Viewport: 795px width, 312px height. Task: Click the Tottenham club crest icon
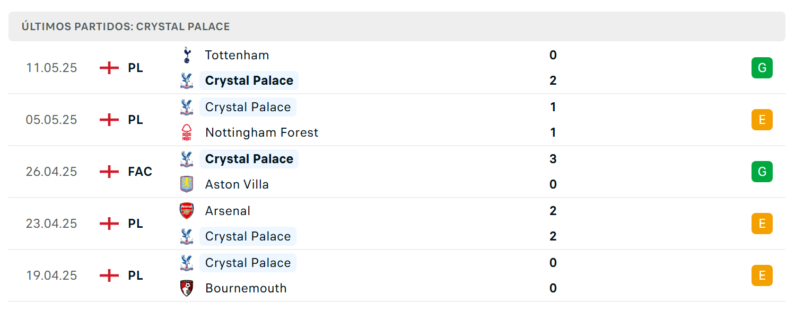pyautogui.click(x=186, y=55)
